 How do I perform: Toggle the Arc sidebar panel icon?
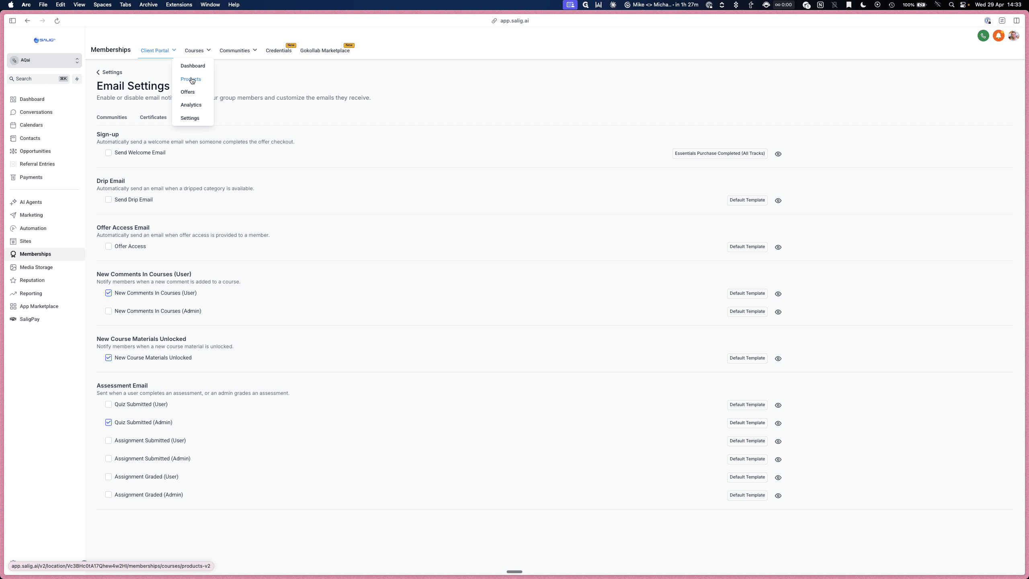click(x=12, y=21)
